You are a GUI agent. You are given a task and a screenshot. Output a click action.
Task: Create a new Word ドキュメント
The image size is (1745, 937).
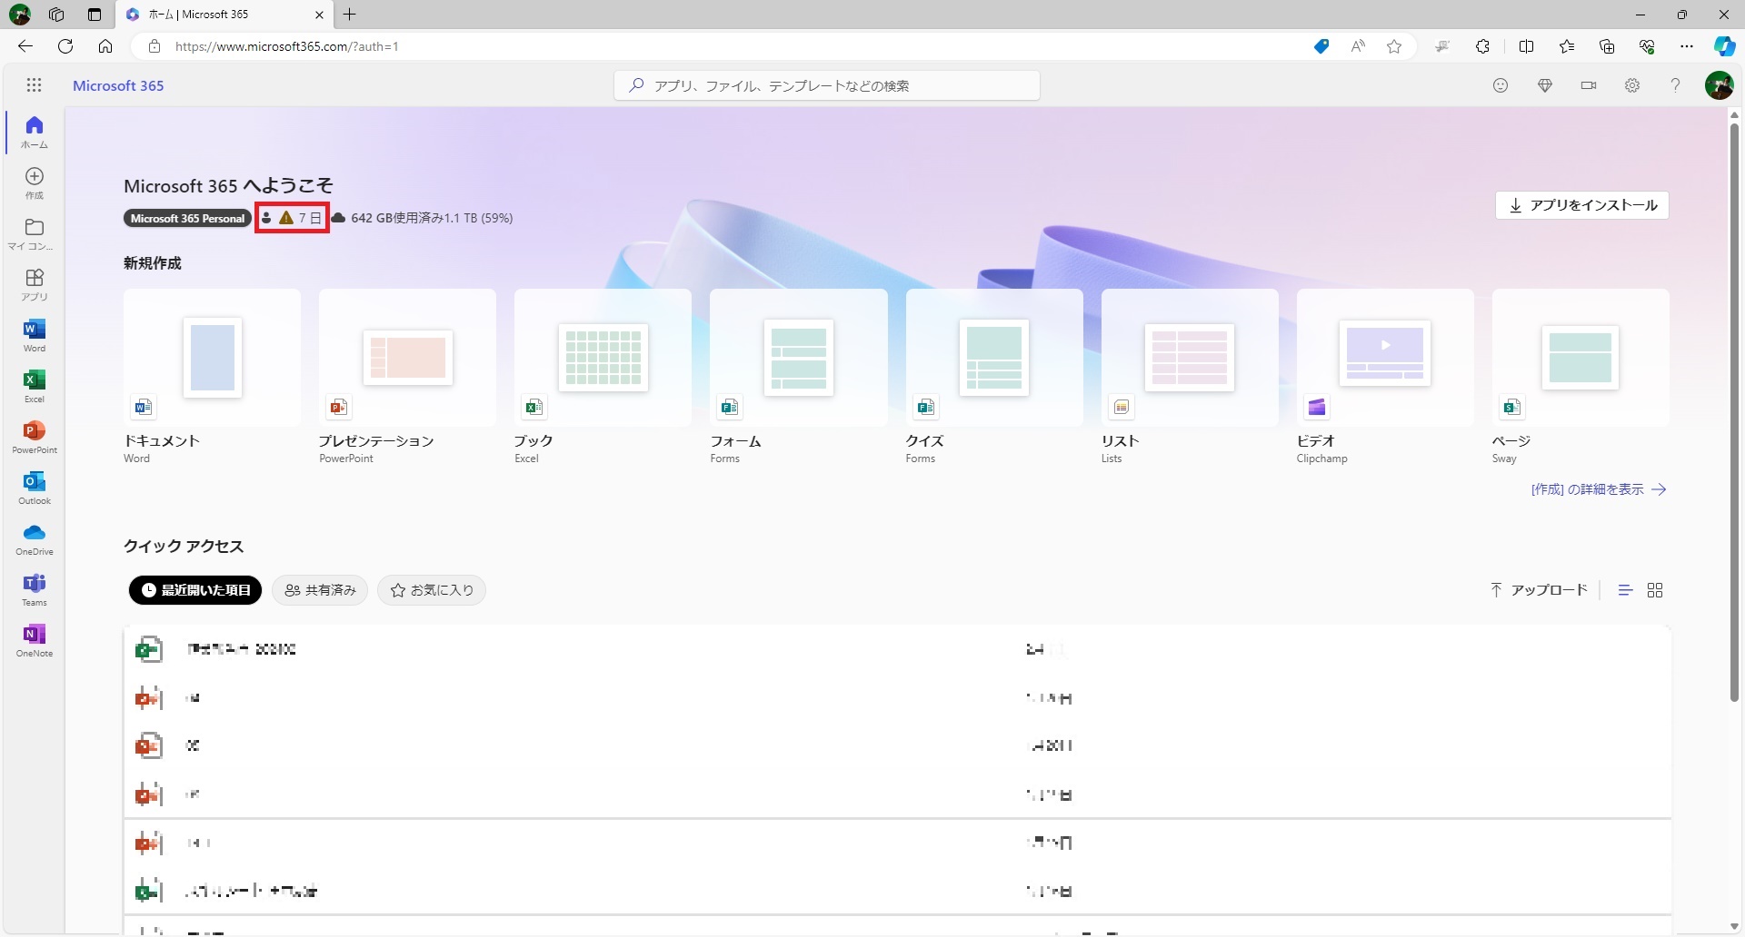point(212,359)
